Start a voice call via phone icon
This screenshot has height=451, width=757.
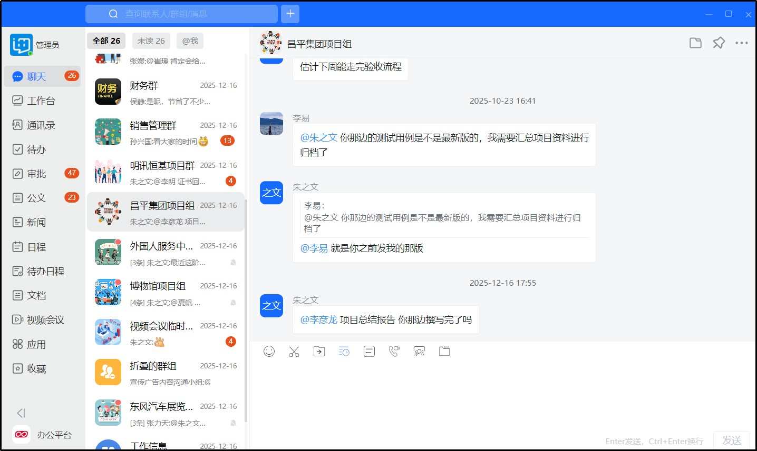pos(394,352)
